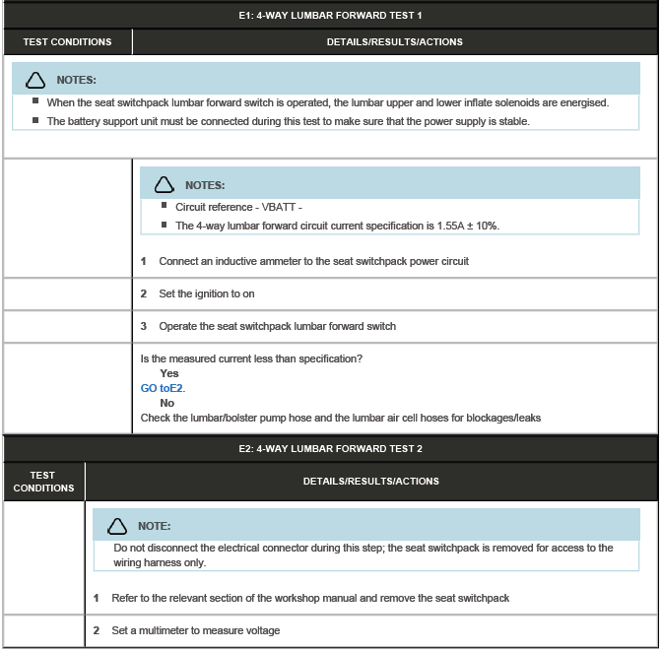The height and width of the screenshot is (651, 662).
Task: Select the 1.55A current specification bullet
Action: coord(337,226)
